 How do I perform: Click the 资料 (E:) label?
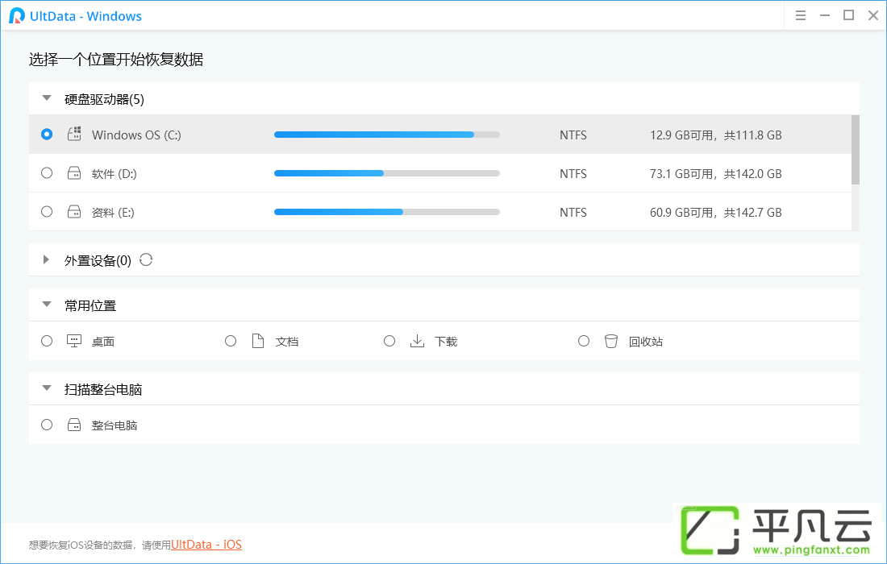113,213
